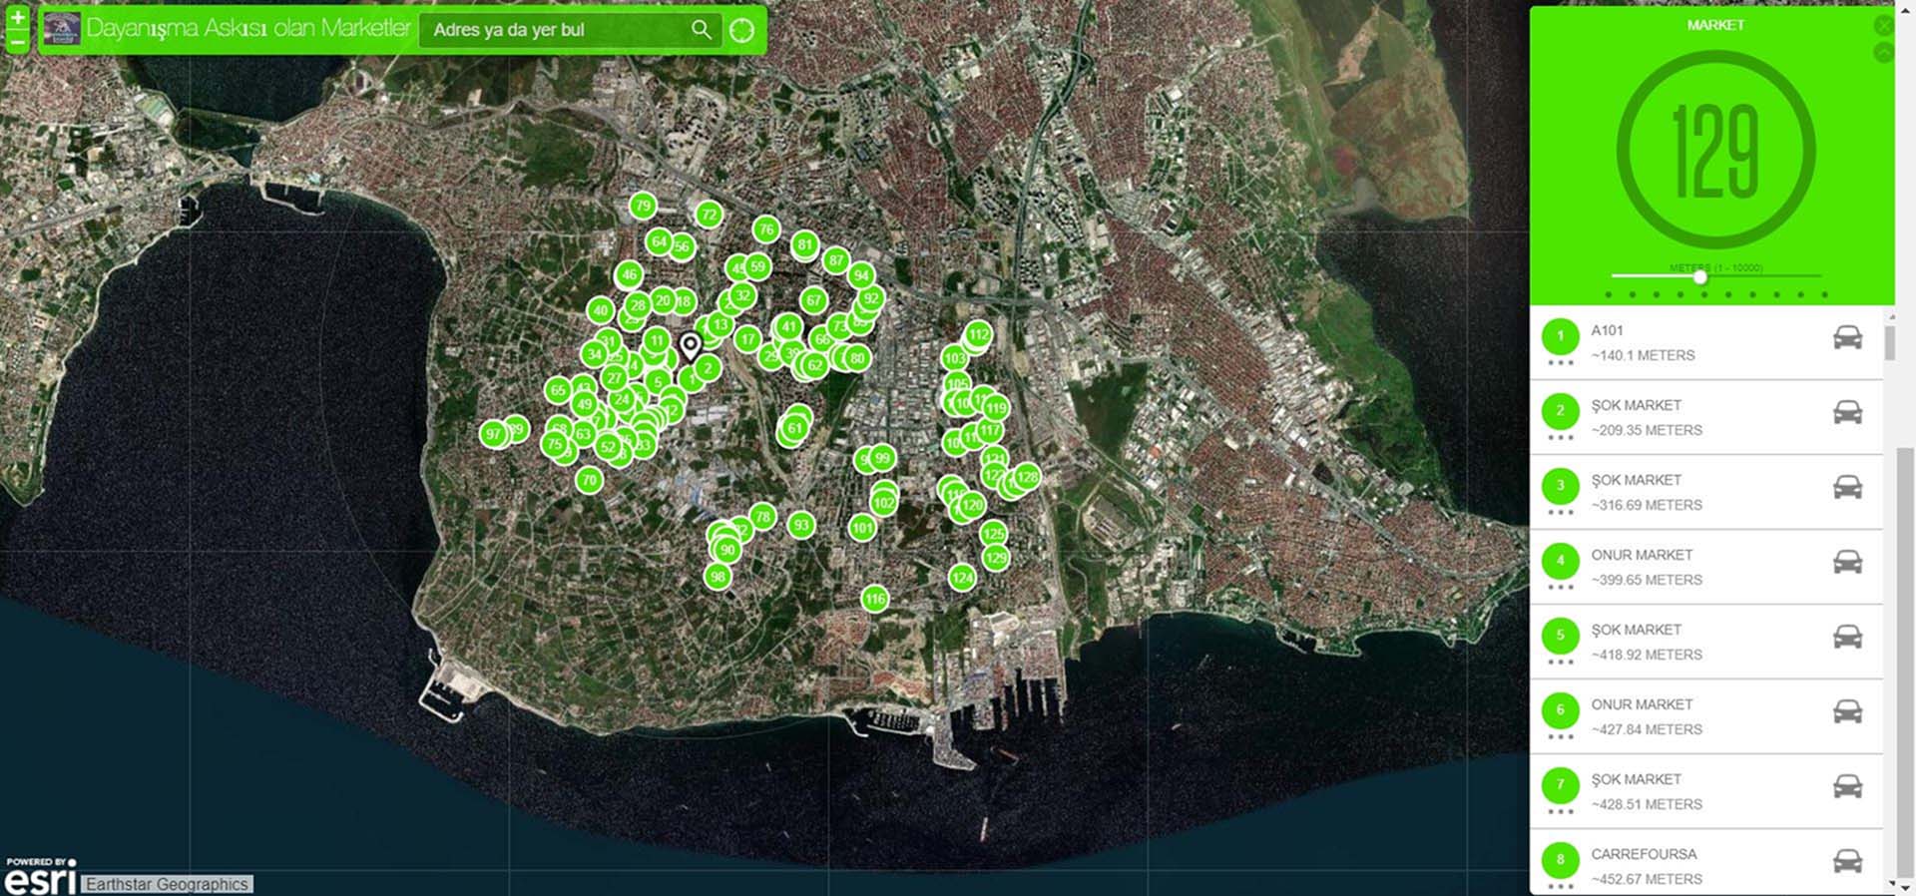
Task: Expand details dots under result number 8
Action: coord(1560,886)
